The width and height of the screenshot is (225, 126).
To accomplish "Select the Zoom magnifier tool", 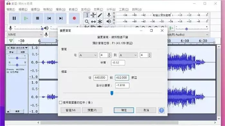I will point(87,21).
